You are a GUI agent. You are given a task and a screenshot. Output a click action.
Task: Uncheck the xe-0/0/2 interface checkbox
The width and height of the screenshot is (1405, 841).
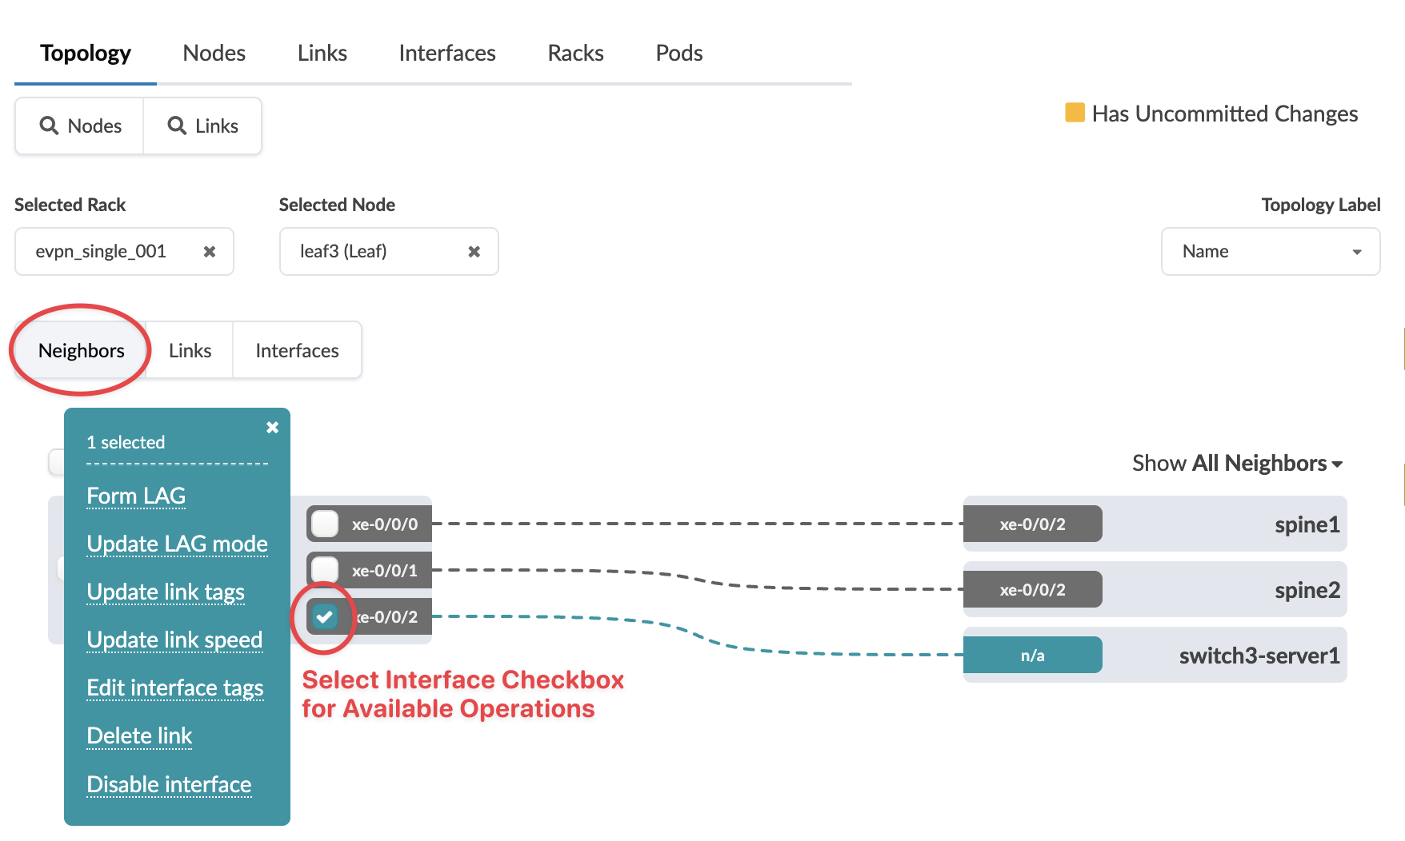click(324, 616)
